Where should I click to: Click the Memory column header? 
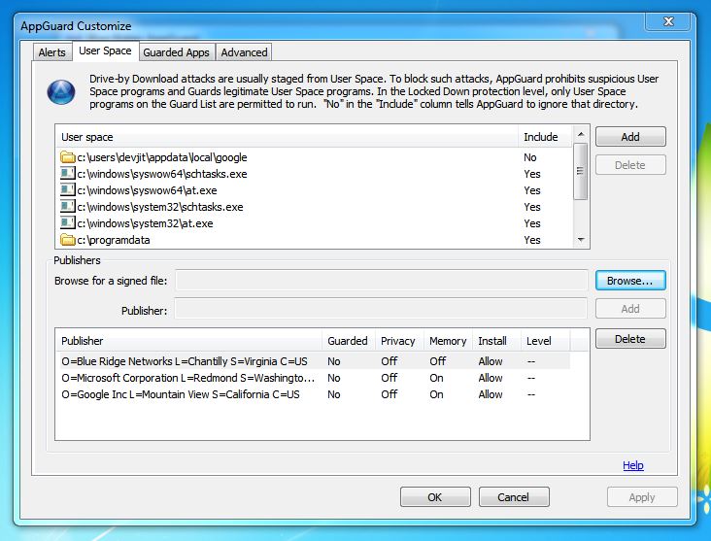pos(448,341)
